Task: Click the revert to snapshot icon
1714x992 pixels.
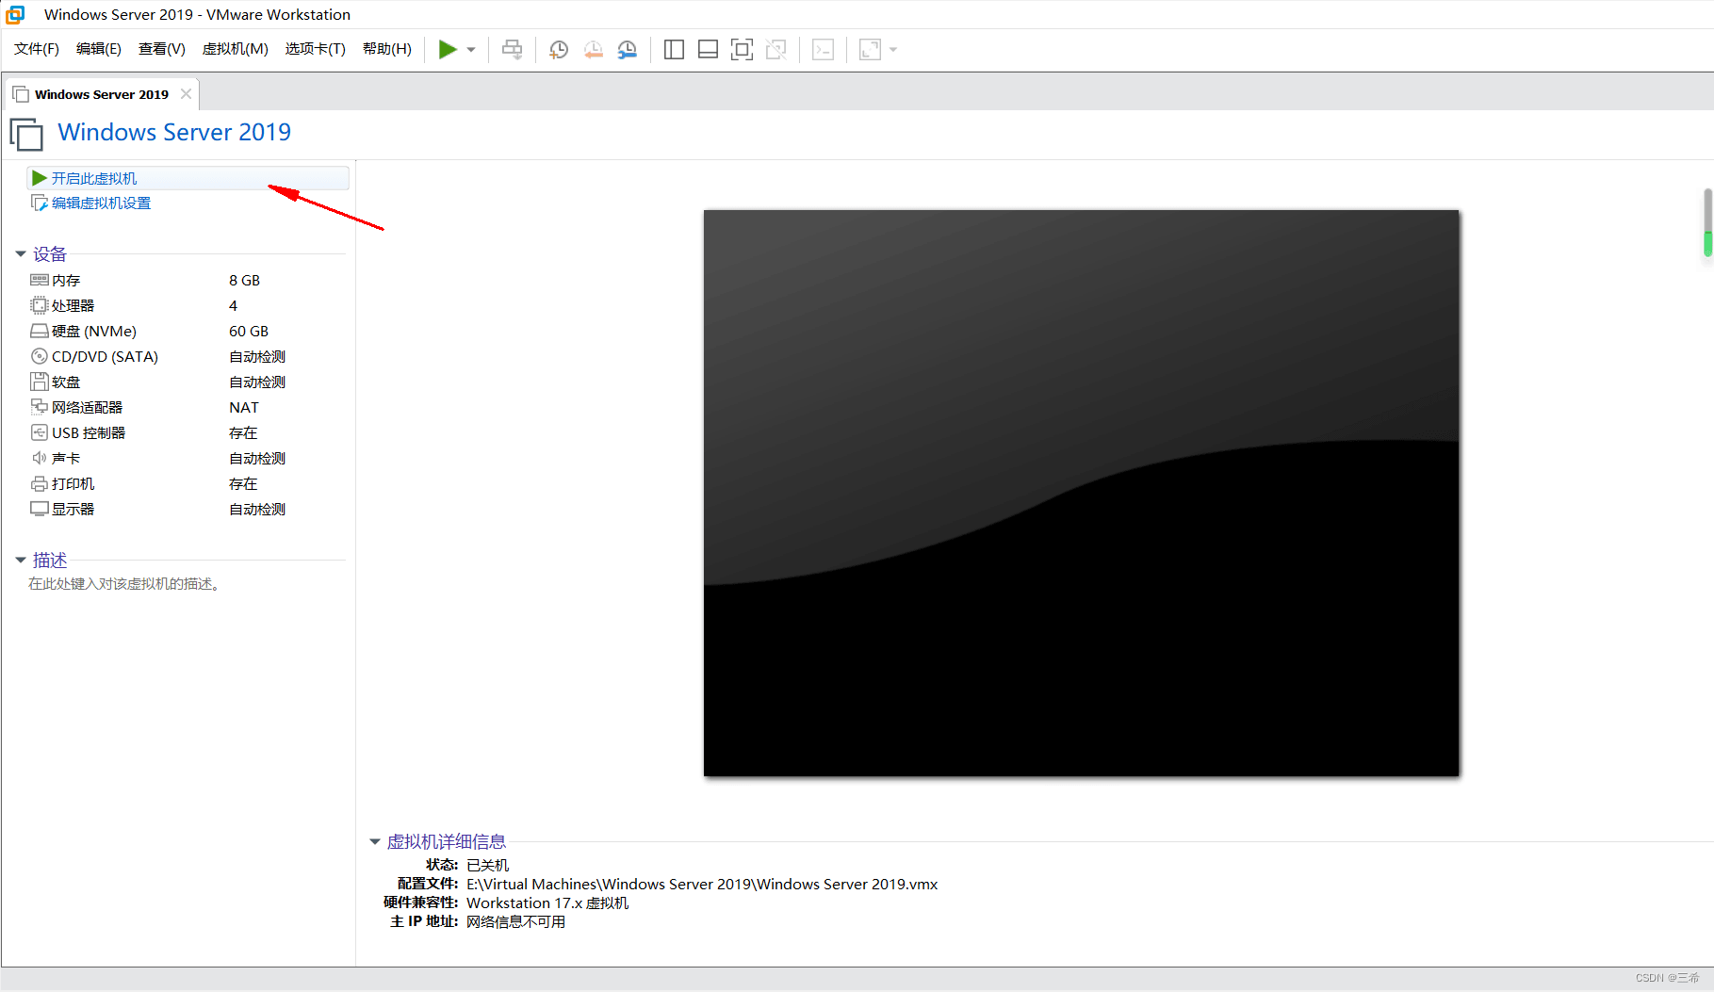Action: (x=593, y=50)
